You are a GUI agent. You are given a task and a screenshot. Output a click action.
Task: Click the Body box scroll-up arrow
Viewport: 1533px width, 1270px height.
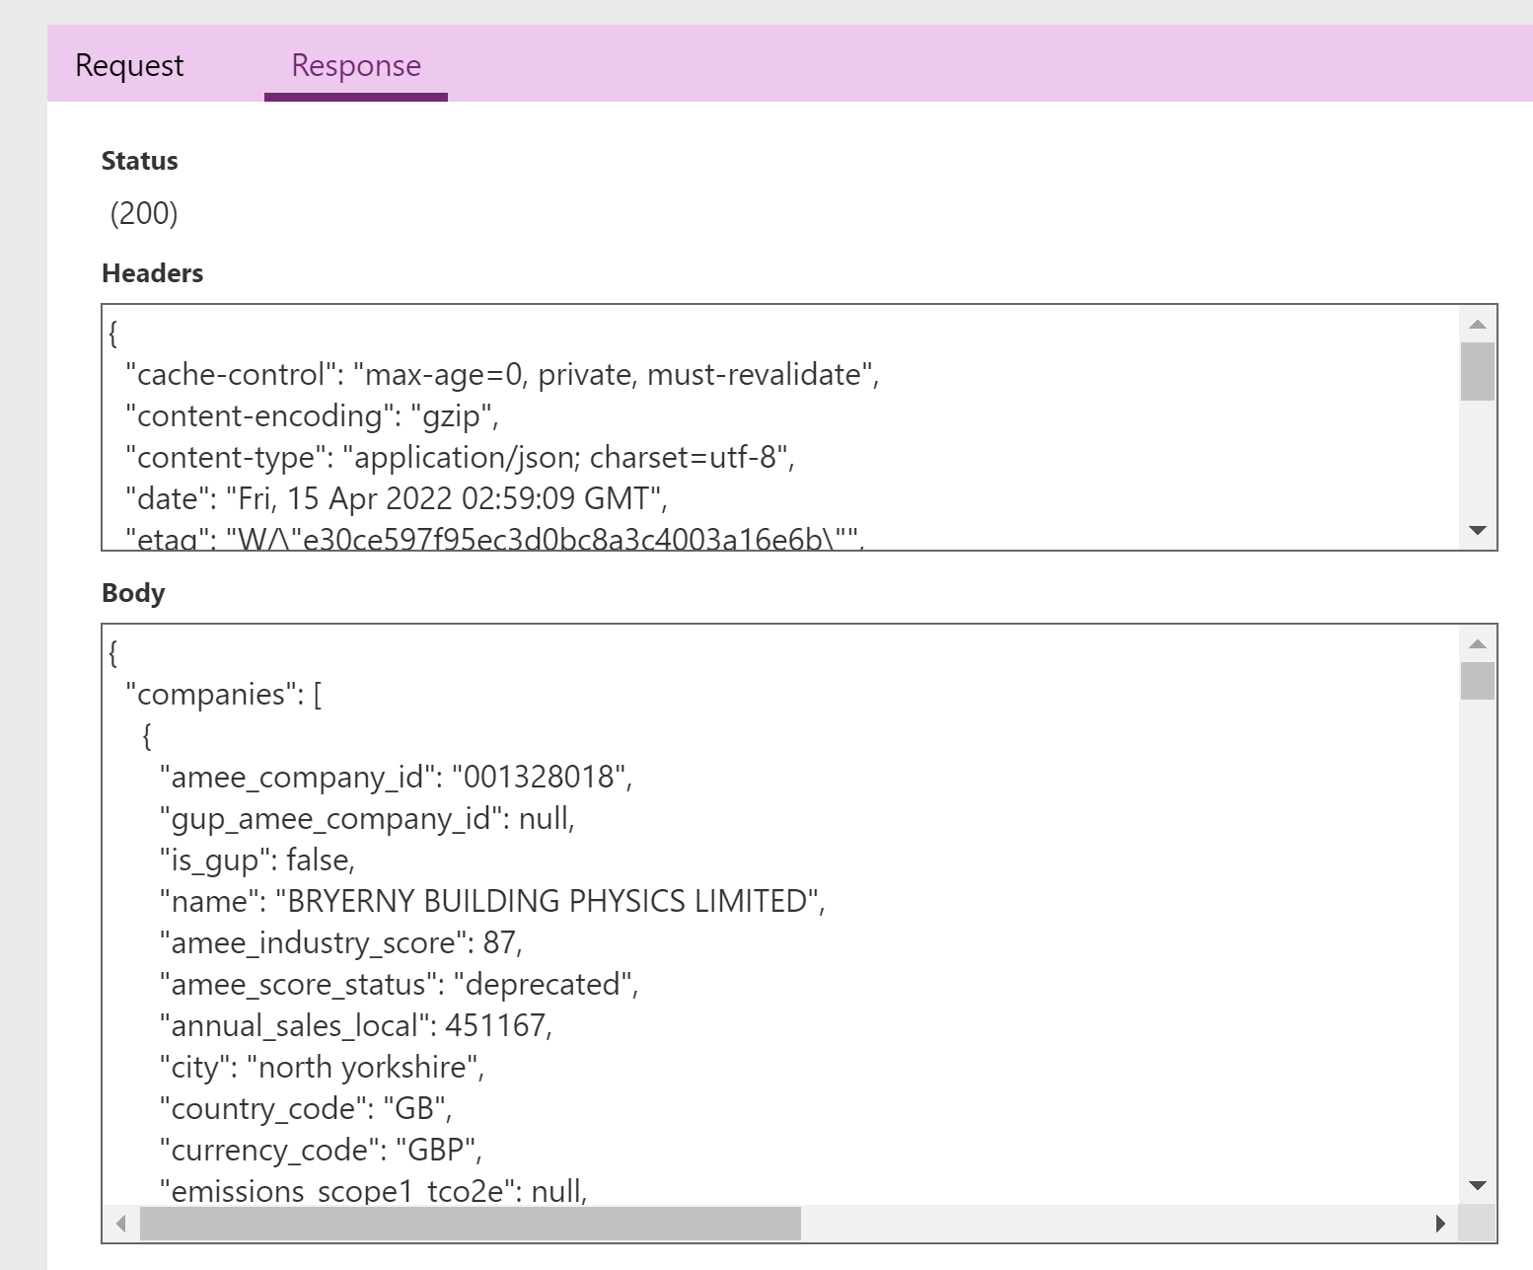(1477, 643)
